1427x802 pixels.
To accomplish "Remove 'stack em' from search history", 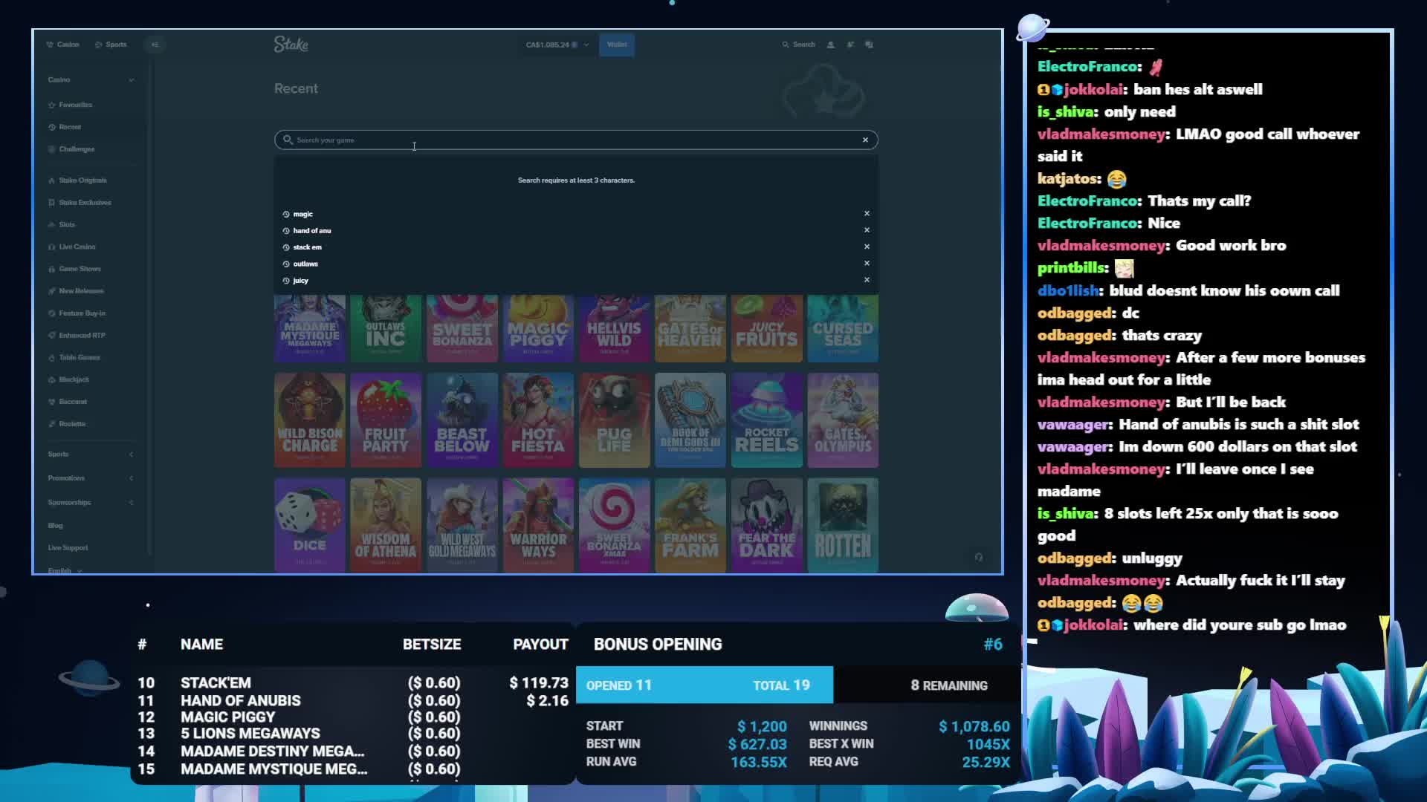I will pyautogui.click(x=867, y=247).
